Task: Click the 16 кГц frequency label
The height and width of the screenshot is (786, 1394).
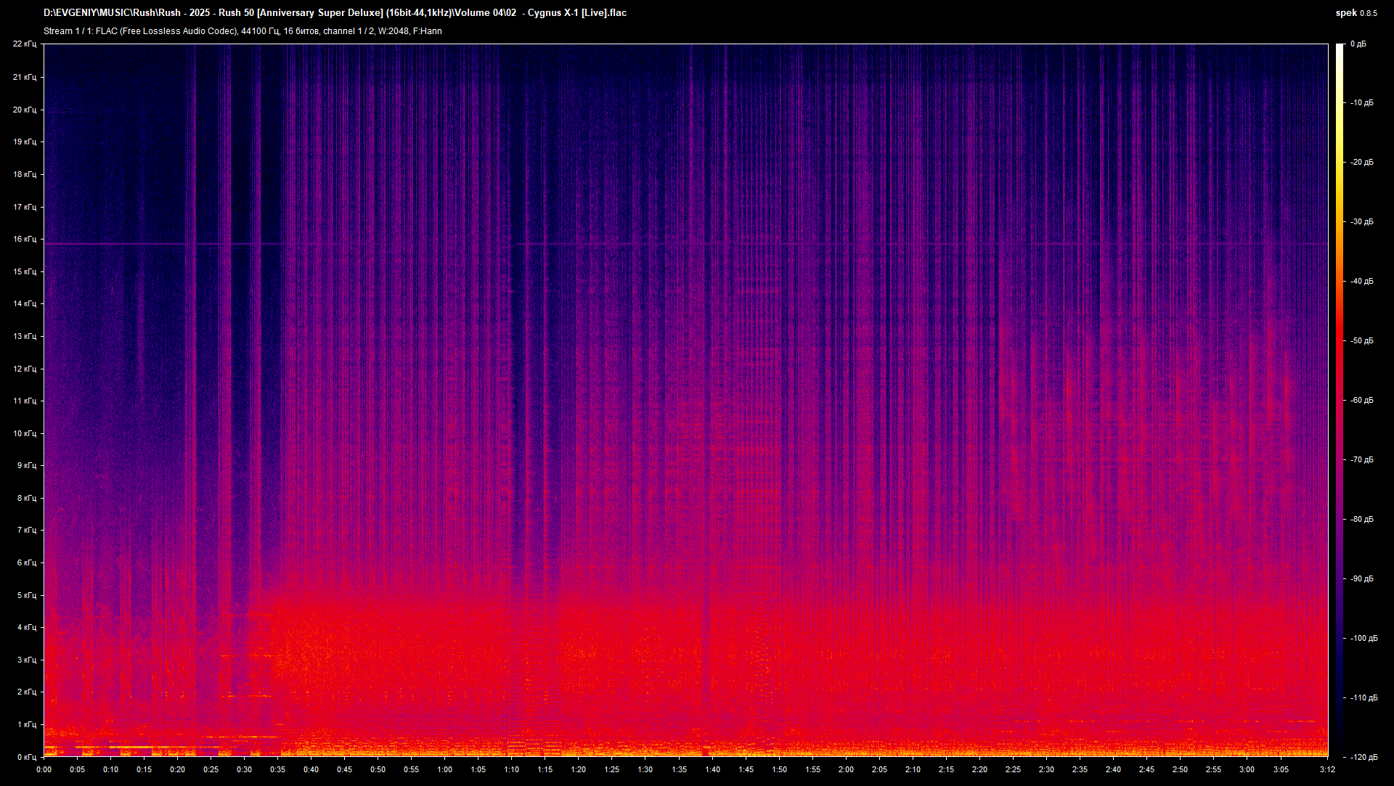Action: click(x=25, y=239)
